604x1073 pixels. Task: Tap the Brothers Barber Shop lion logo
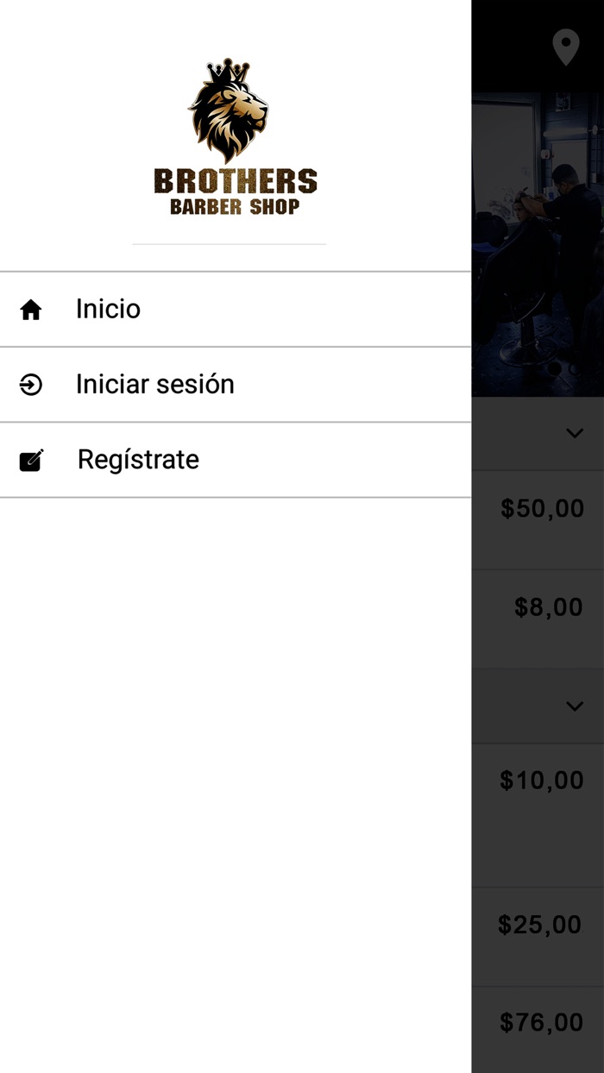click(x=229, y=110)
